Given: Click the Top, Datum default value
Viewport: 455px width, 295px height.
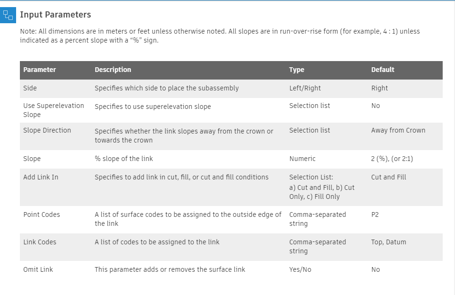Looking at the screenshot, I should [389, 242].
